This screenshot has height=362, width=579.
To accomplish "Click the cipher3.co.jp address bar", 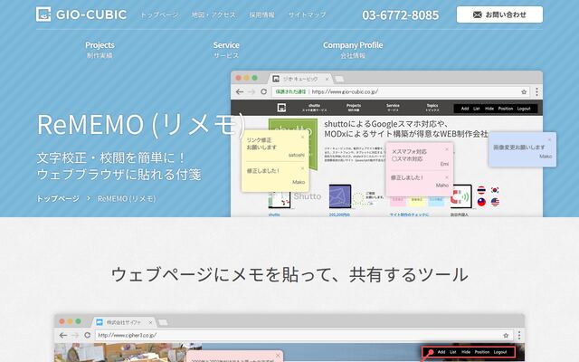I will 304,336.
